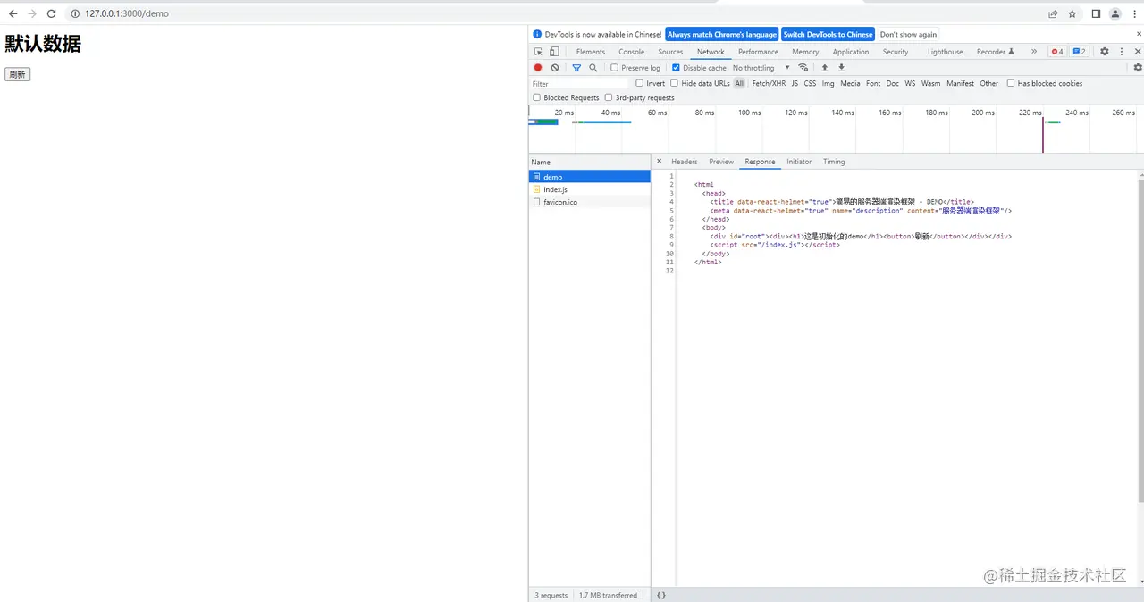Switch to the Sources tab
The width and height of the screenshot is (1144, 602).
pyautogui.click(x=670, y=52)
